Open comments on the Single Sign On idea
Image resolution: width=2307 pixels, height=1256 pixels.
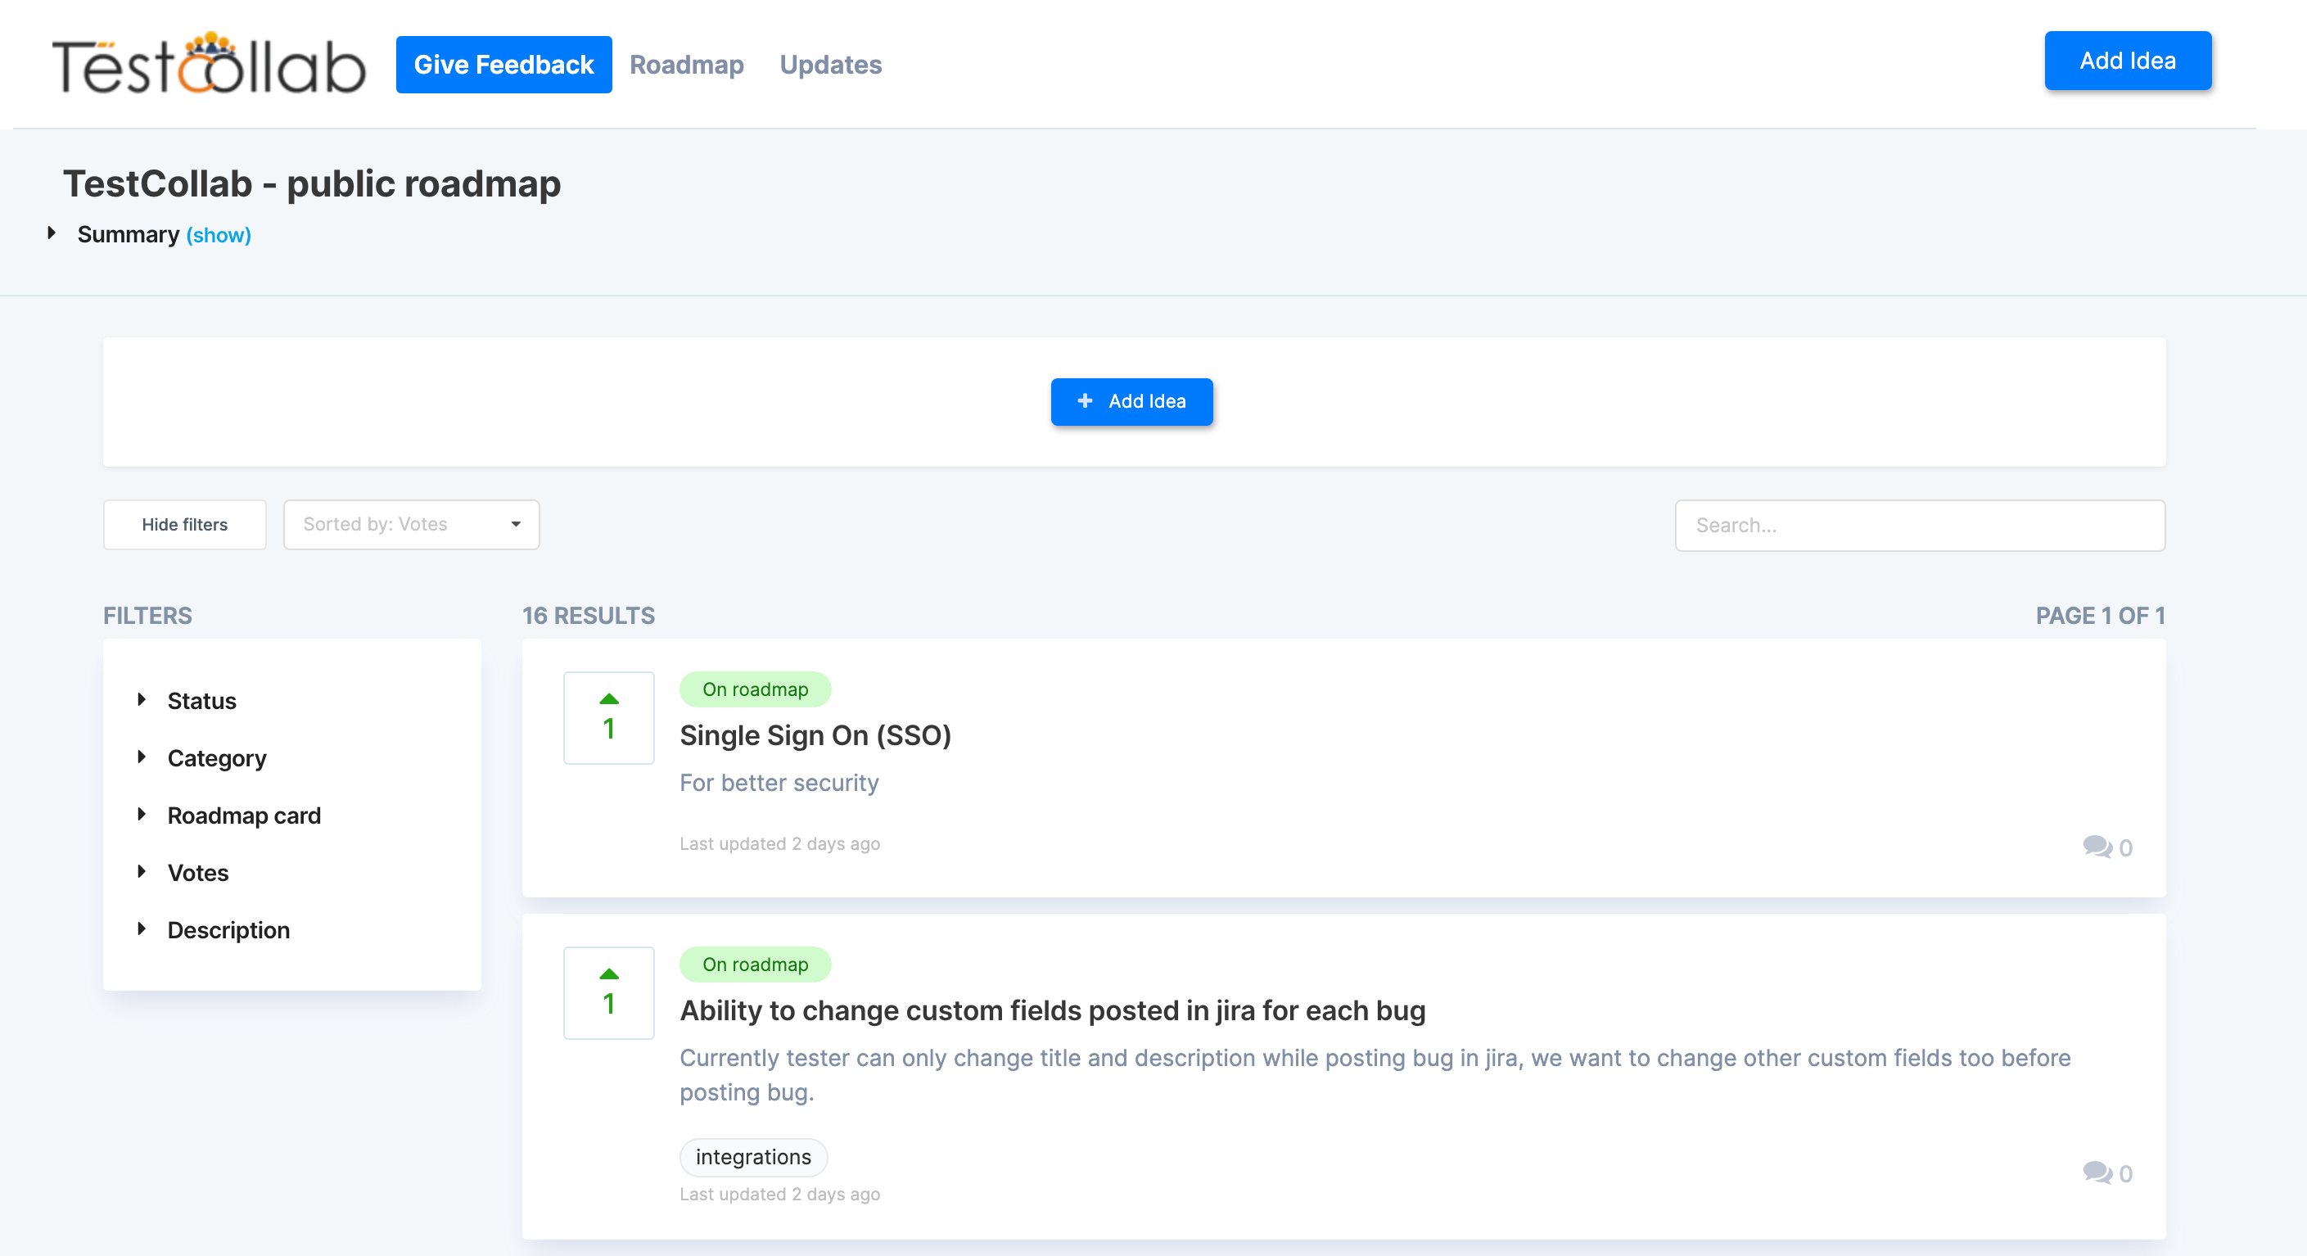point(2097,847)
